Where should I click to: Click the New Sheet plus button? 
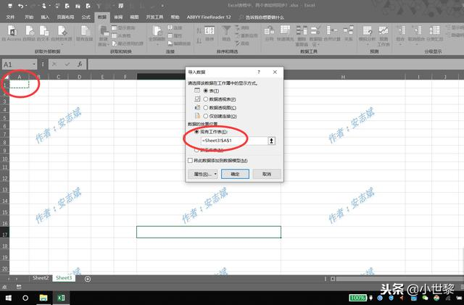88,279
